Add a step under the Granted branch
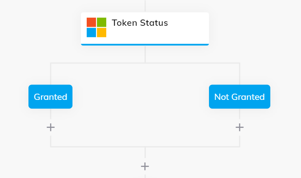The image size is (301, 178). tap(51, 127)
